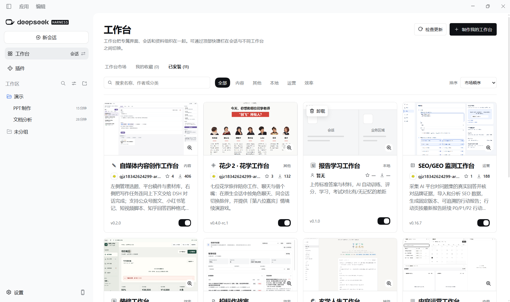Open workspace filter settings icon
510x302 pixels.
(x=74, y=83)
